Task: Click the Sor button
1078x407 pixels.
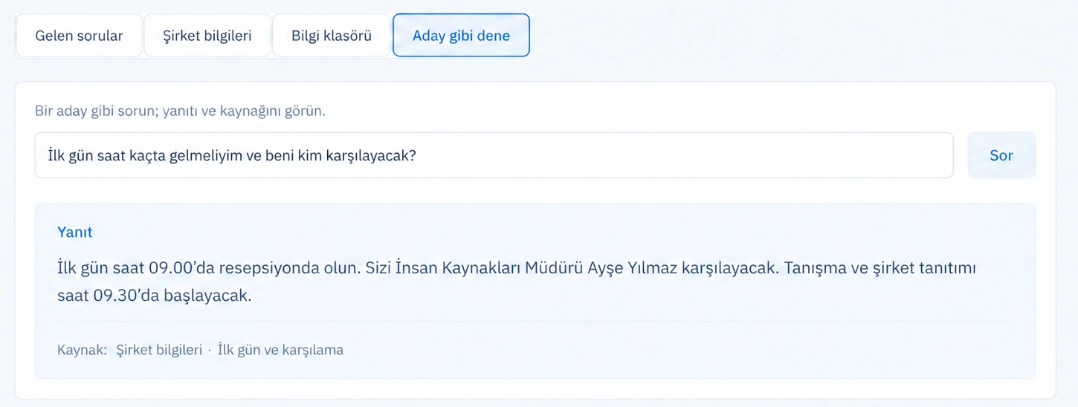Action: pos(1001,155)
